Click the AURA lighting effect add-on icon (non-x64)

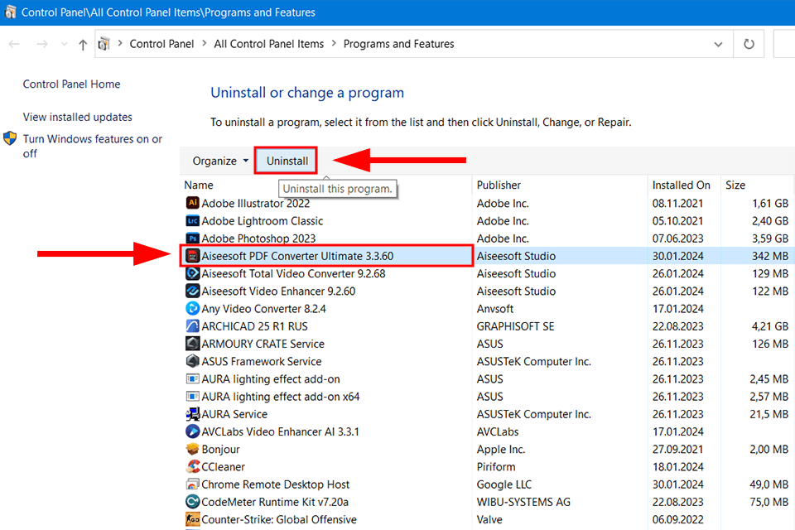[193, 378]
